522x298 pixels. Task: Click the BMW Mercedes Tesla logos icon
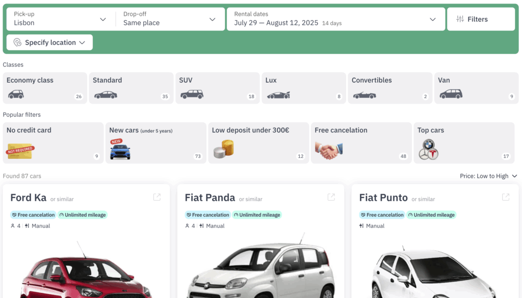[429, 150]
